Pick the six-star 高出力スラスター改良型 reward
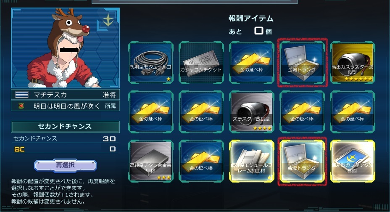This screenshot has height=212, width=390. (x=353, y=62)
